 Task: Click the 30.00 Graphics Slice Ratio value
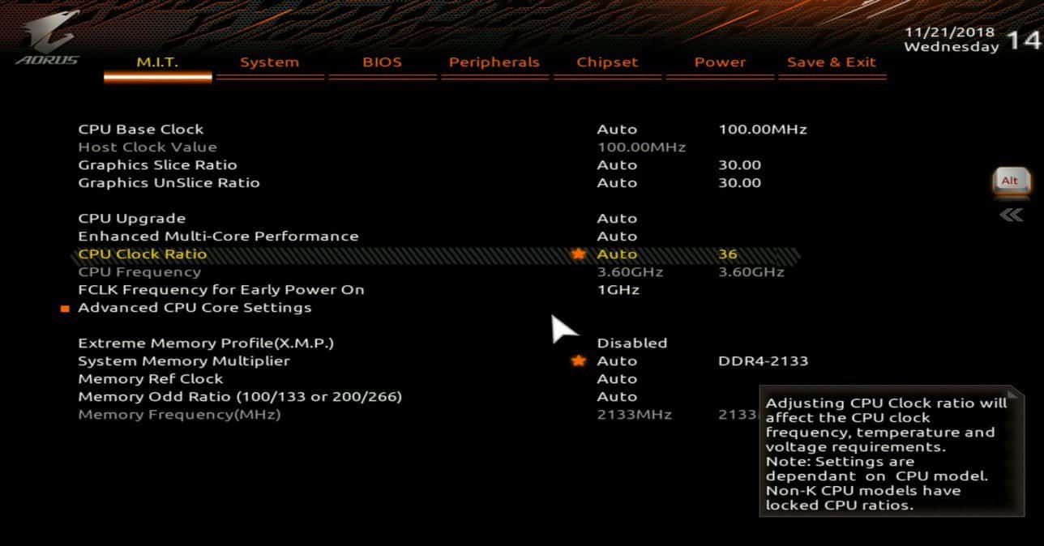(x=740, y=165)
